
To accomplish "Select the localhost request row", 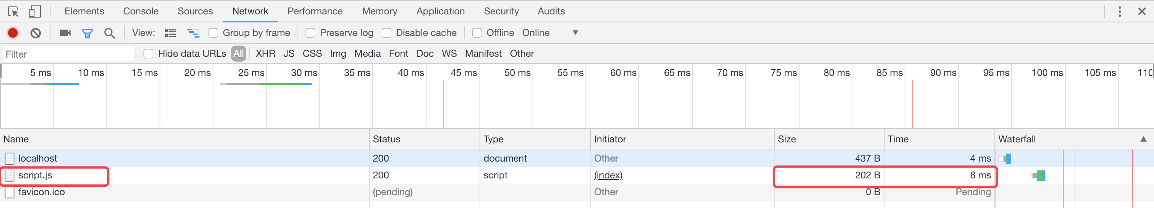I will (577, 158).
